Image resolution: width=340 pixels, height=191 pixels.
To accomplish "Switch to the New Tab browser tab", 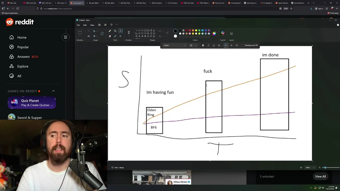I will [x=13, y=3].
